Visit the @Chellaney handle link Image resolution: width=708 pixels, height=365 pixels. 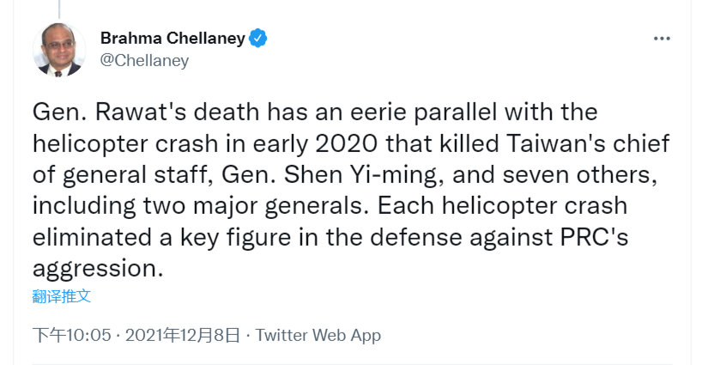[144, 60]
